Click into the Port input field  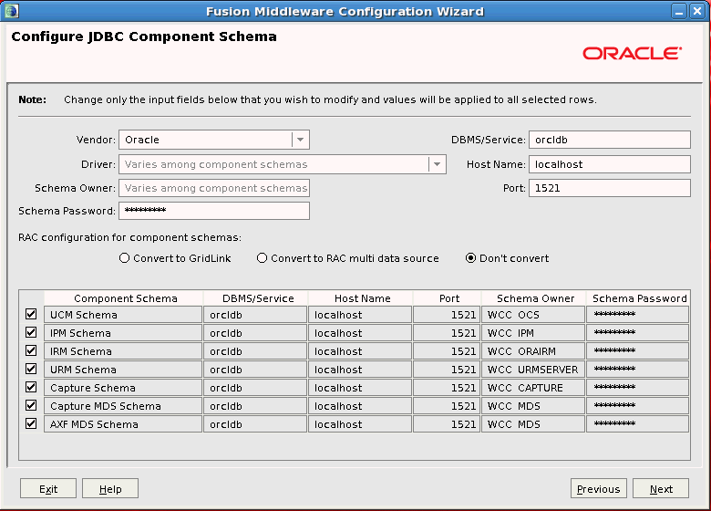(610, 188)
